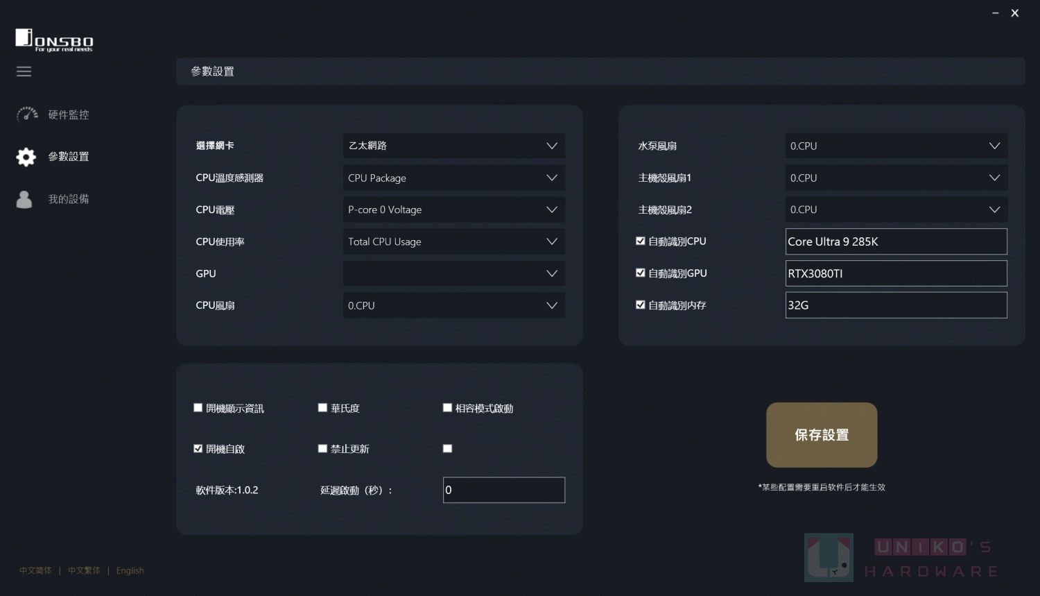Click the 延遲啟動 seconds input field
Viewport: 1040px width, 596px height.
point(503,490)
